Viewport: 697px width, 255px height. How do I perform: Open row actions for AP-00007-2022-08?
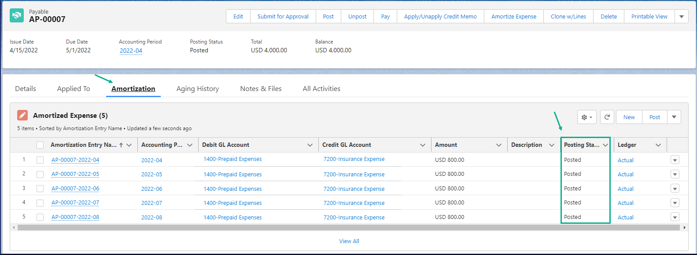click(x=675, y=217)
